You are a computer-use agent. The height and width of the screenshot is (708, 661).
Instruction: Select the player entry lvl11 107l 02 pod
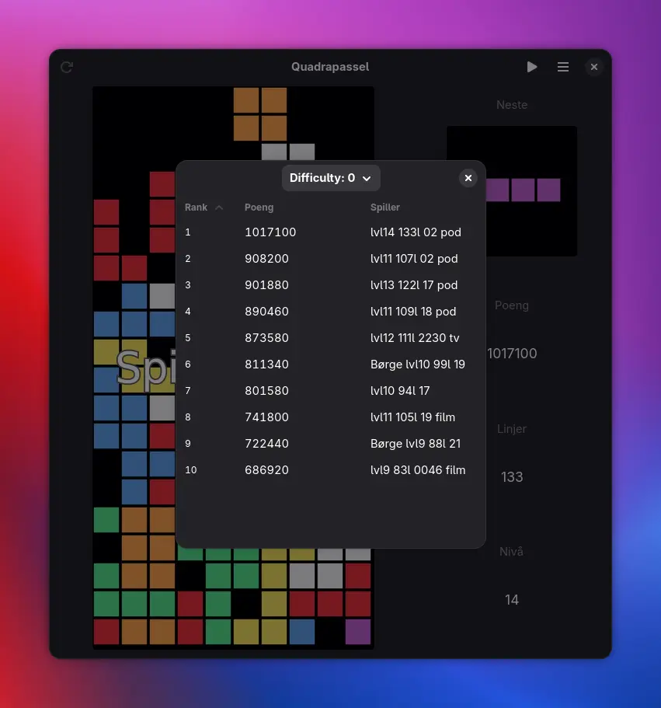pyautogui.click(x=414, y=259)
